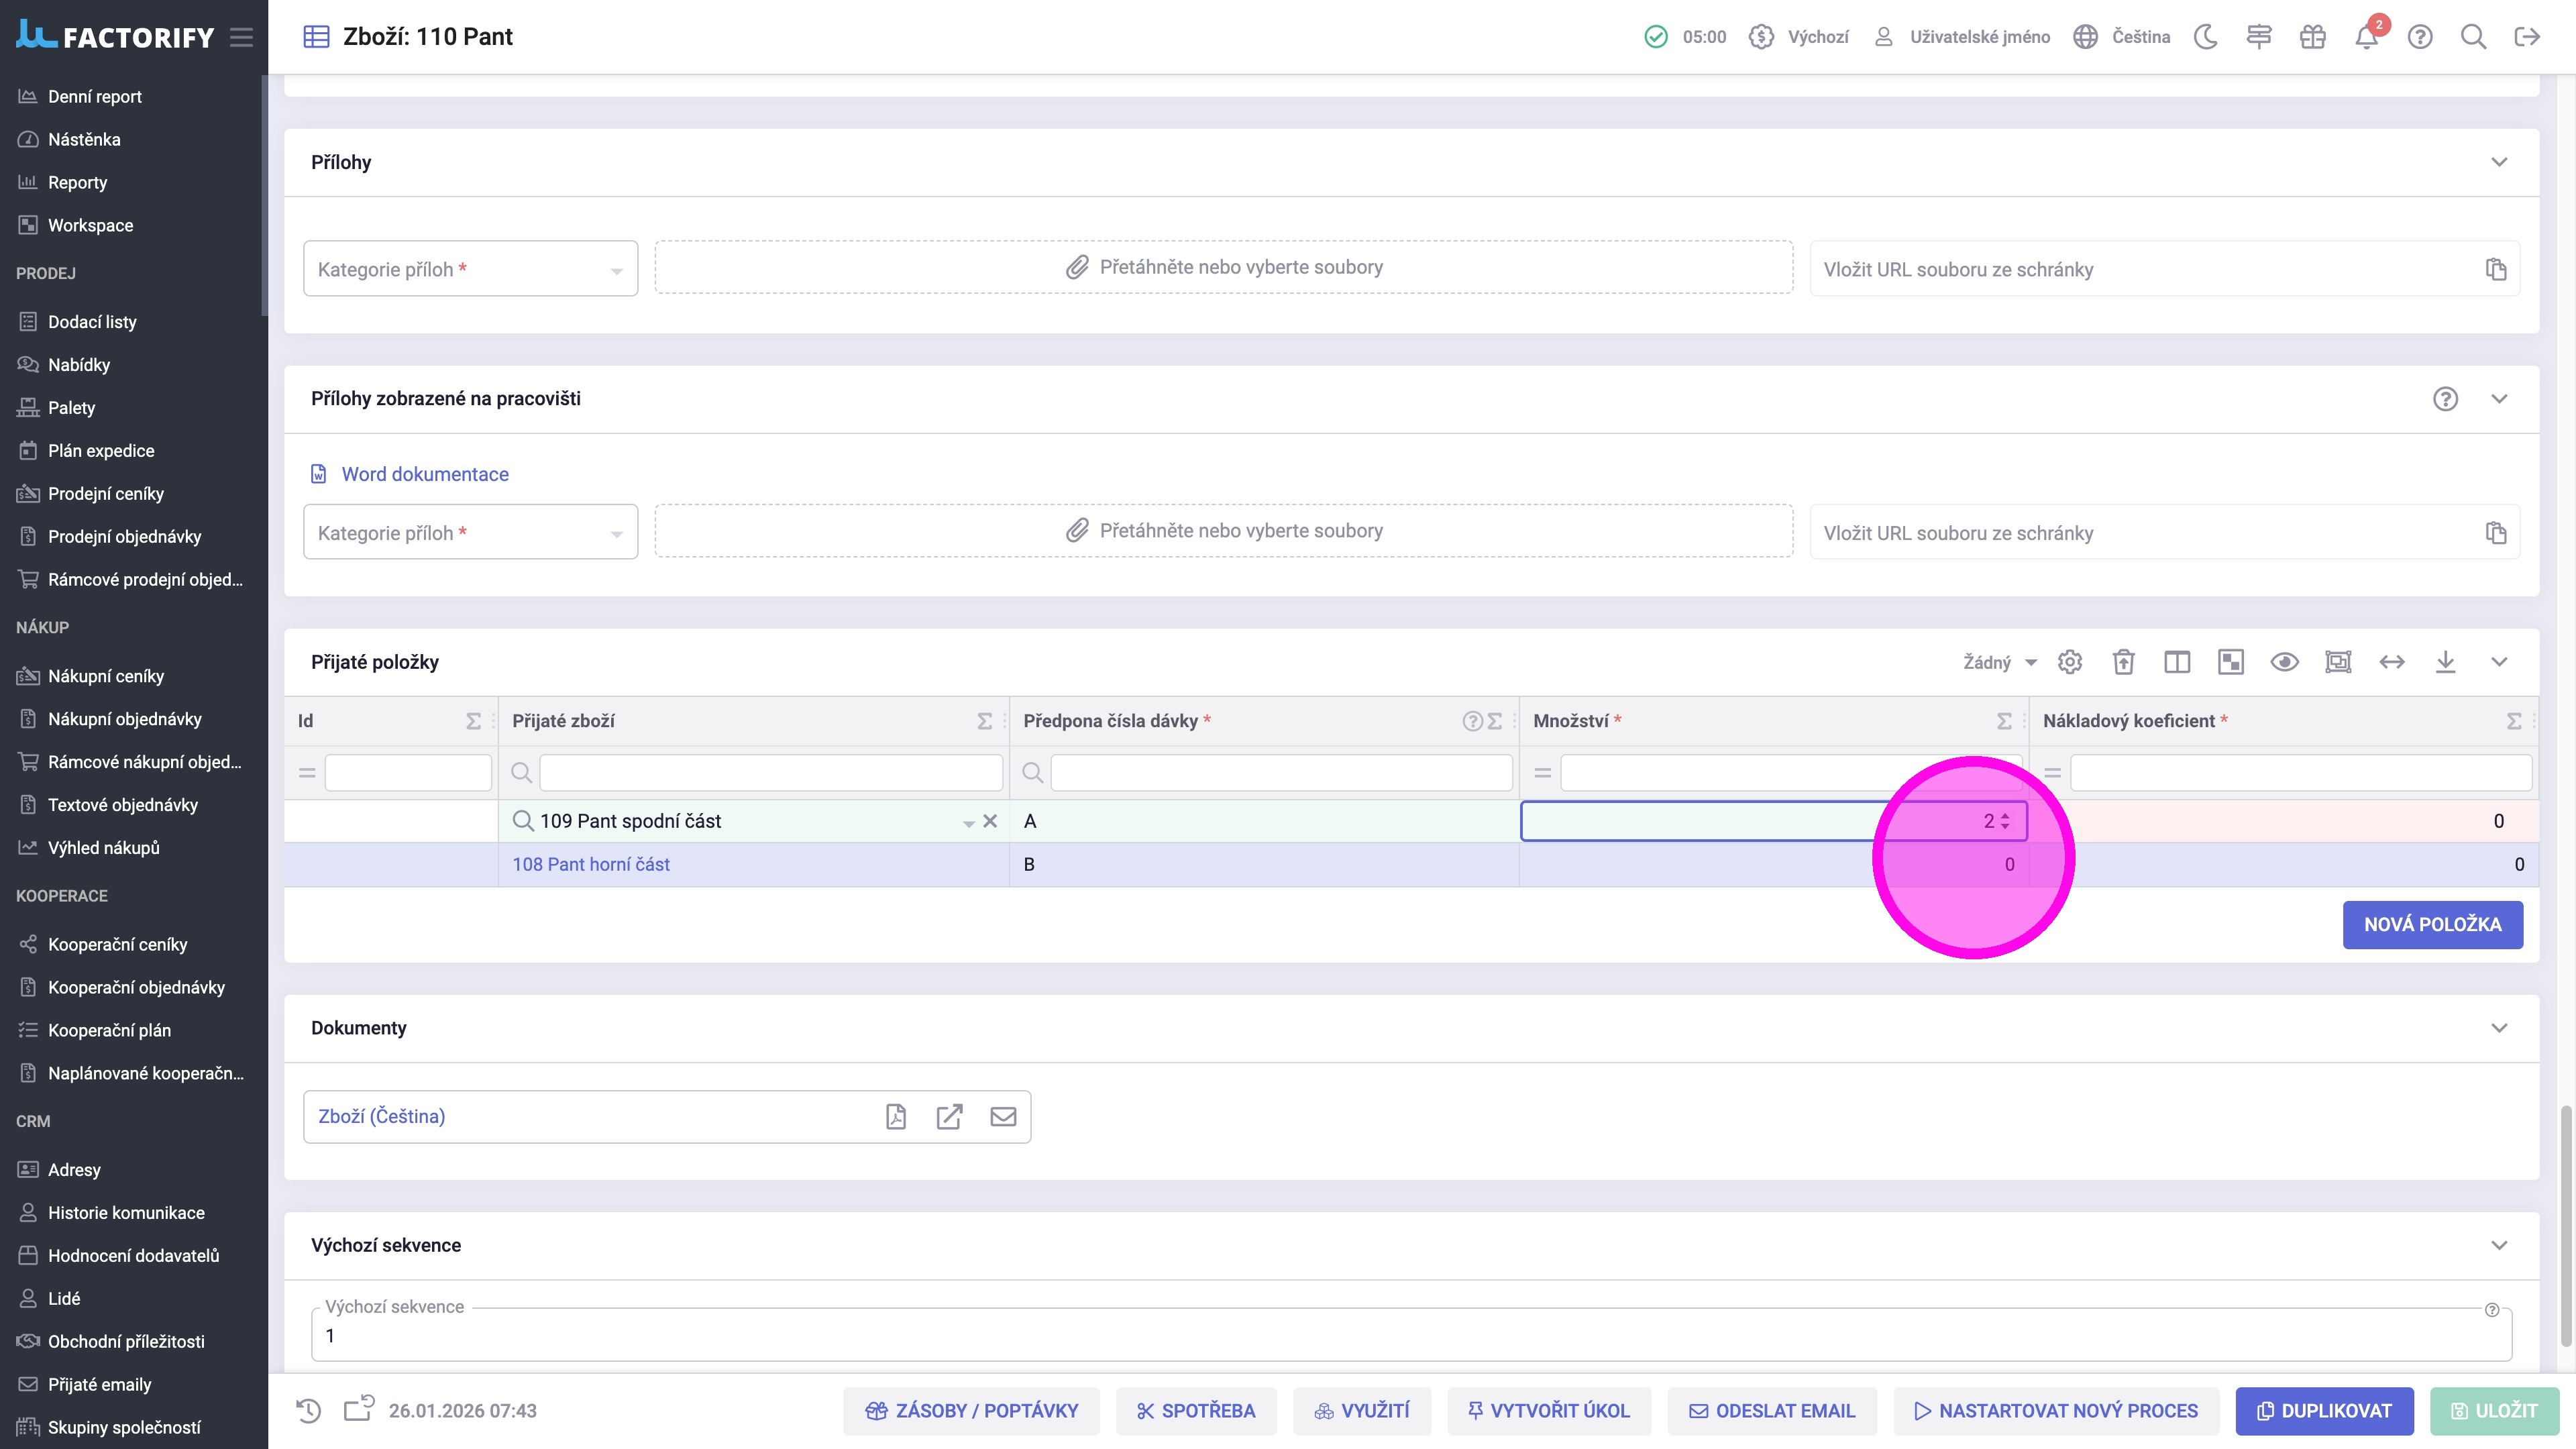2576x1449 pixels.
Task: Open Kategorie příloh dropdown in Přílohy
Action: 470,269
